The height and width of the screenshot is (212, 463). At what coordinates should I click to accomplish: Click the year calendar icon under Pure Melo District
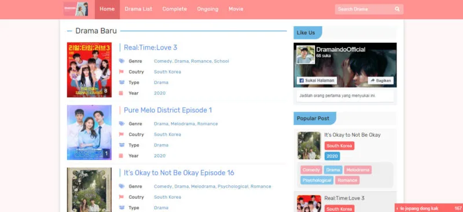coord(121,156)
